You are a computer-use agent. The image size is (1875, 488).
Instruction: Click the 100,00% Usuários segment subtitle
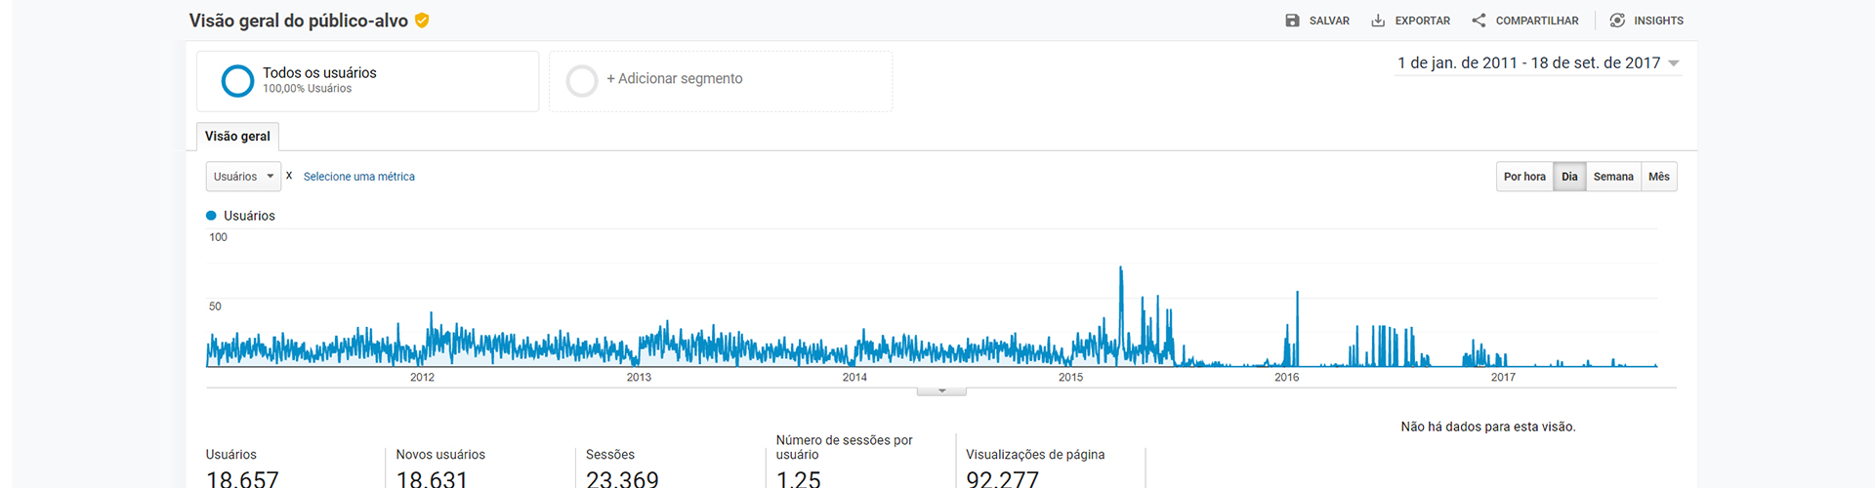(307, 89)
